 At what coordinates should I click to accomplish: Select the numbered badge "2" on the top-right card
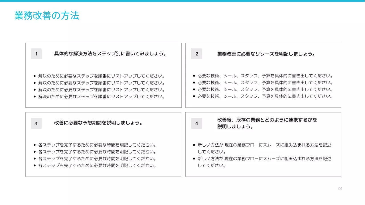(196, 54)
